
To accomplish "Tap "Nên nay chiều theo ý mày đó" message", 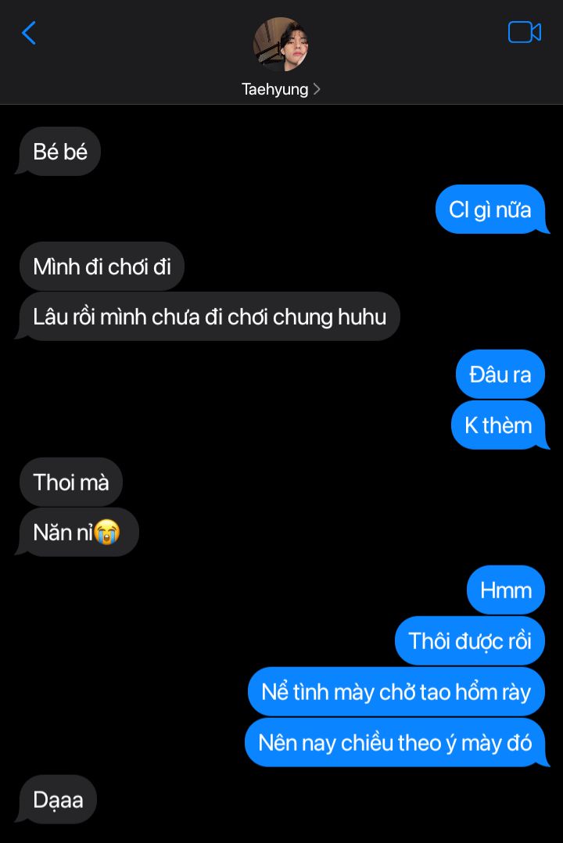I will tap(395, 742).
